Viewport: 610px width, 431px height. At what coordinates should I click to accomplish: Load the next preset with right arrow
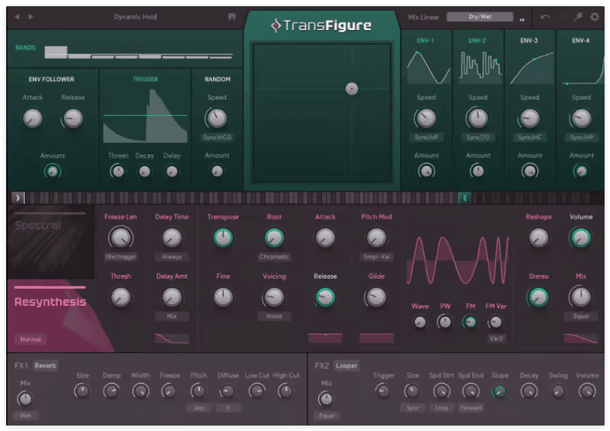click(31, 17)
